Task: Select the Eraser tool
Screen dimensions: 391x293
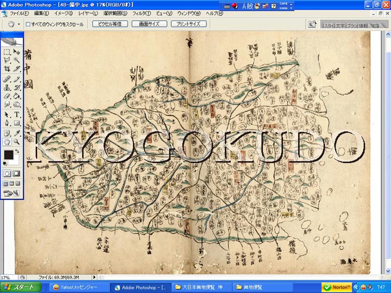Action: 7,96
